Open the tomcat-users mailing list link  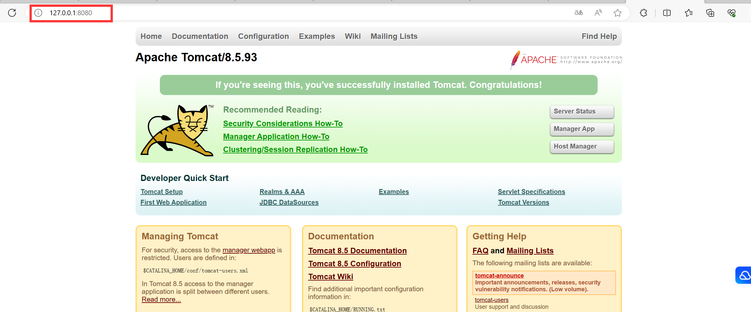click(x=492, y=300)
